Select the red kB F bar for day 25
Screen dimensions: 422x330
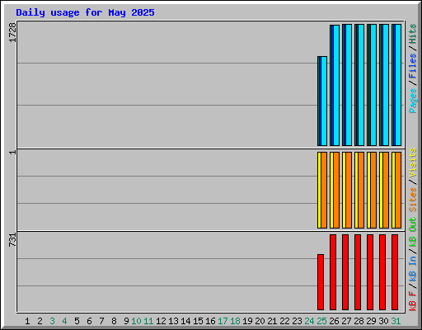coord(321,282)
